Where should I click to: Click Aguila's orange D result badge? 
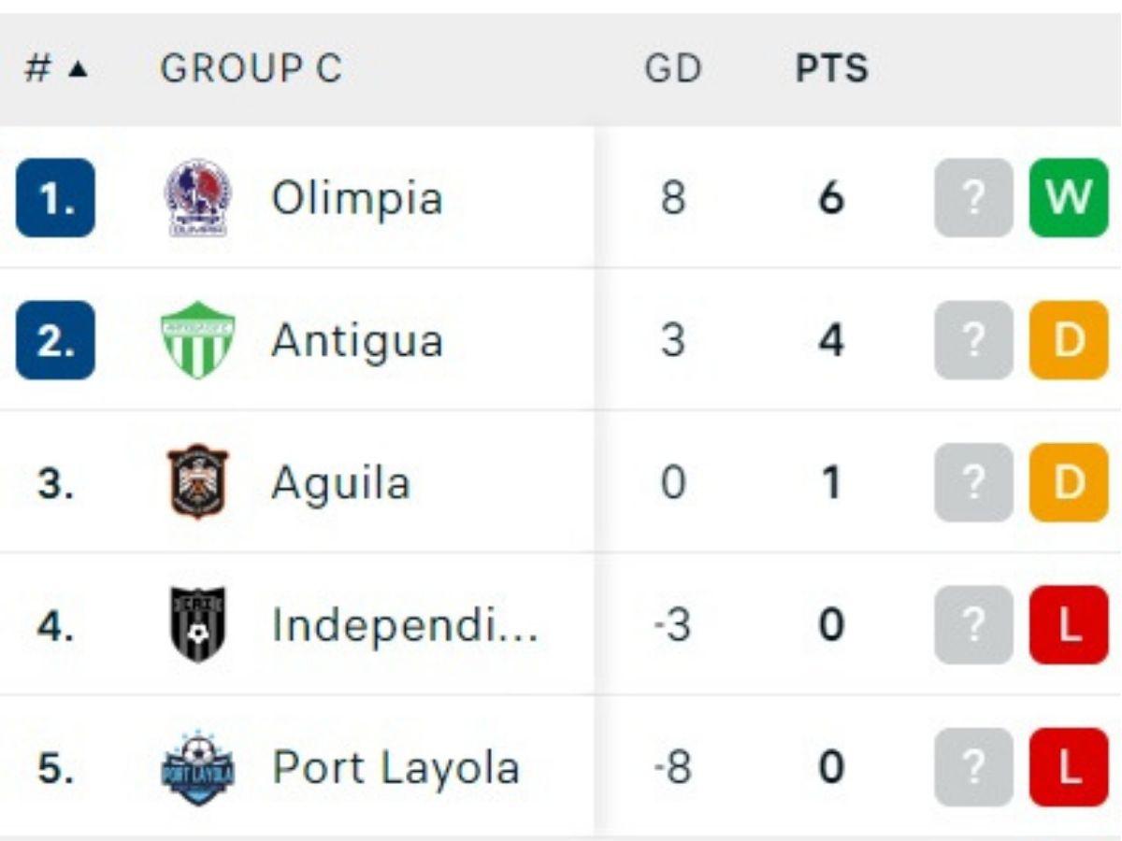[1069, 482]
